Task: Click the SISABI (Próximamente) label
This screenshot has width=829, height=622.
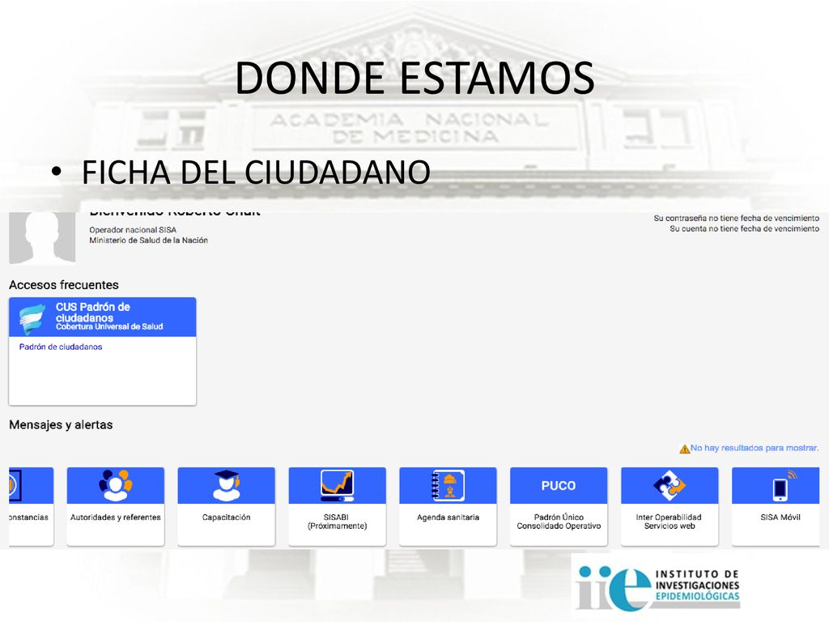Action: click(x=338, y=522)
